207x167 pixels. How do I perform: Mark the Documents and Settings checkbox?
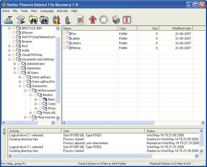(x=14, y=59)
